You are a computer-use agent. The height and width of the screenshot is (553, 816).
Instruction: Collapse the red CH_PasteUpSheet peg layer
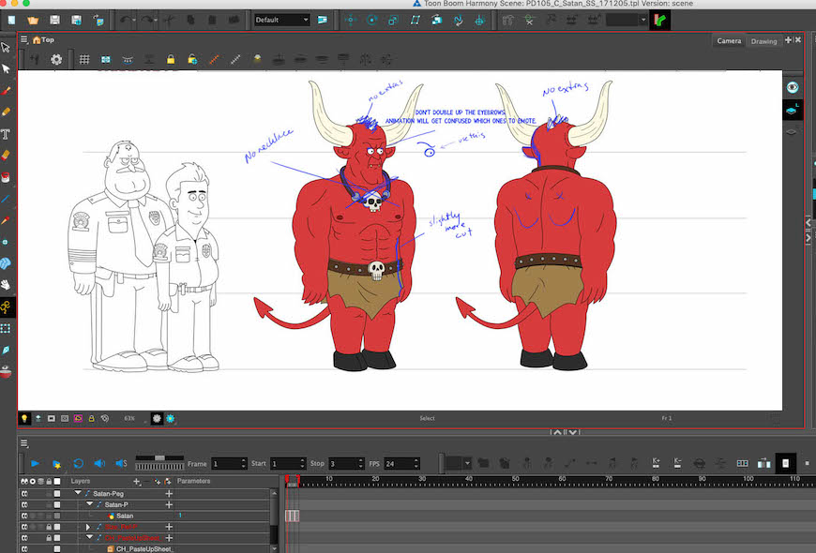(x=89, y=537)
